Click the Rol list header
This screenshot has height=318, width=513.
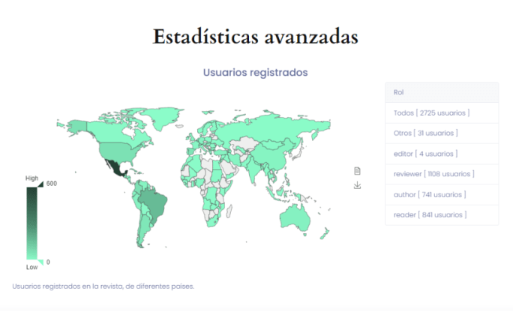398,92
